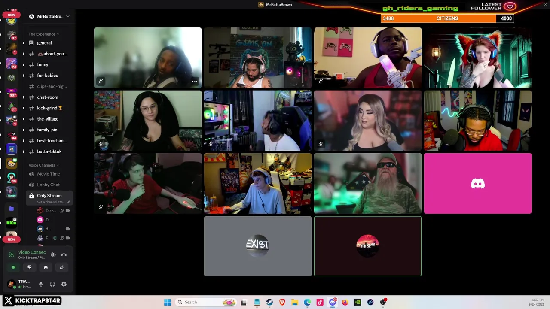The image size is (550, 309).
Task: Click the edit channel status pencil icon
Action: (68, 202)
